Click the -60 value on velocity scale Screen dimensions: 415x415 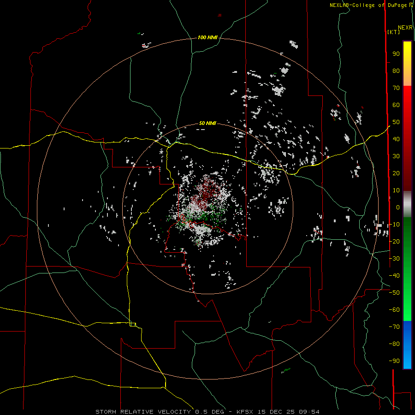point(394,310)
